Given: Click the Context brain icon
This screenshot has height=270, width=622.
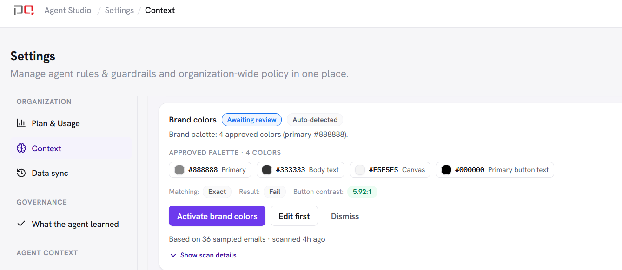Looking at the screenshot, I should (21, 148).
